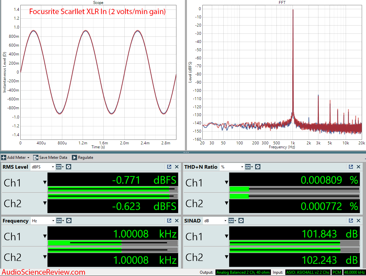Expand Frequency Ch1 channel arrow
366x276 pixels.
45,236
